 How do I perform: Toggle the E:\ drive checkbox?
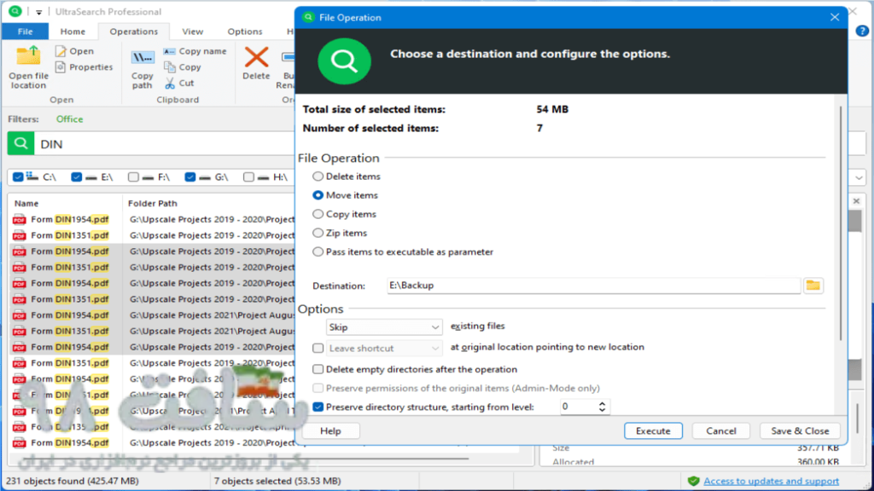pos(76,177)
